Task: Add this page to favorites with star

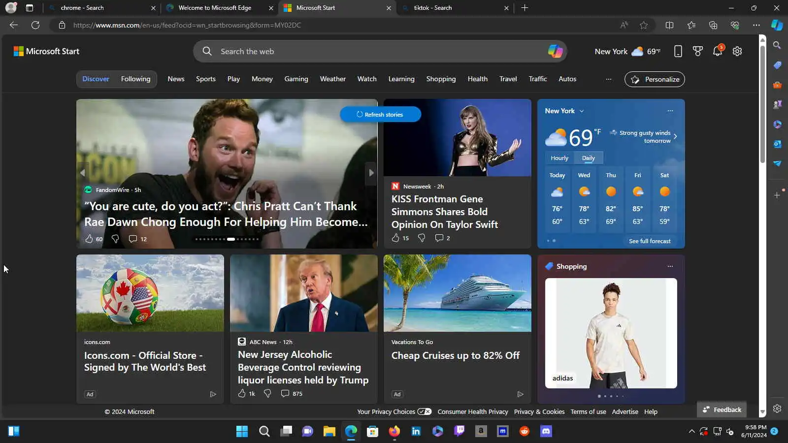Action: (644, 25)
